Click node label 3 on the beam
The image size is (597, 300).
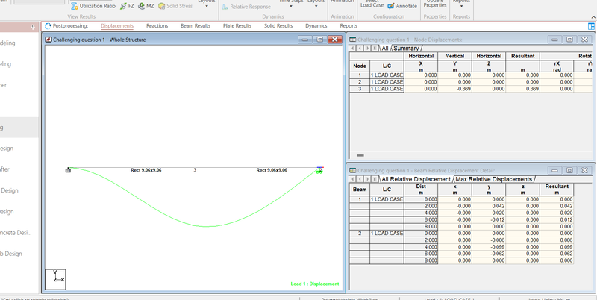pyautogui.click(x=195, y=170)
